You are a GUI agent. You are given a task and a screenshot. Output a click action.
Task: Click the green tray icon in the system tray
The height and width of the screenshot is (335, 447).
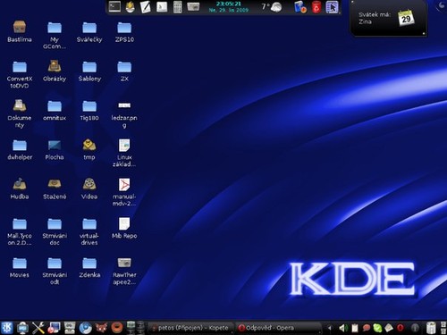point(377,328)
